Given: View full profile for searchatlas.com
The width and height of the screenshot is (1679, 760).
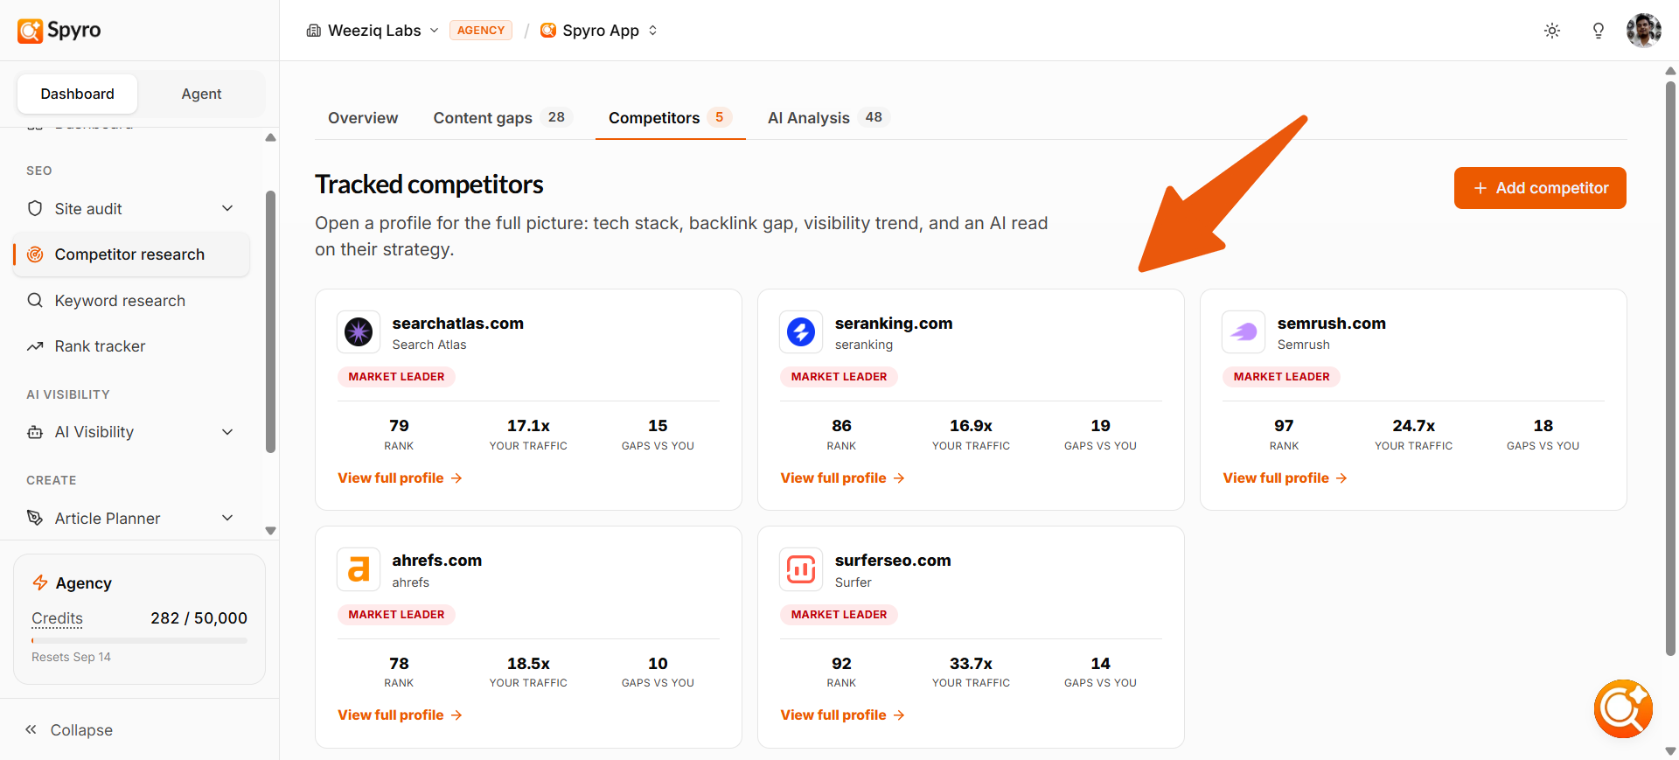Looking at the screenshot, I should [x=401, y=478].
